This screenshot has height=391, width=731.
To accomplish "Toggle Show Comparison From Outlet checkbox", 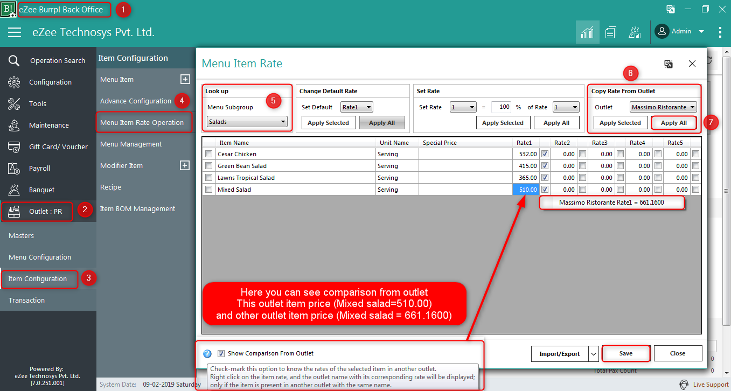I will pos(221,354).
